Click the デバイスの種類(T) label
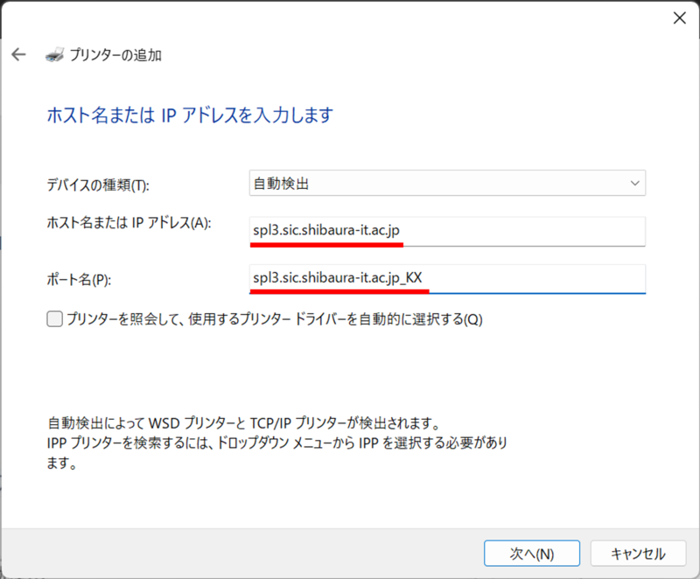This screenshot has width=700, height=579. (98, 185)
